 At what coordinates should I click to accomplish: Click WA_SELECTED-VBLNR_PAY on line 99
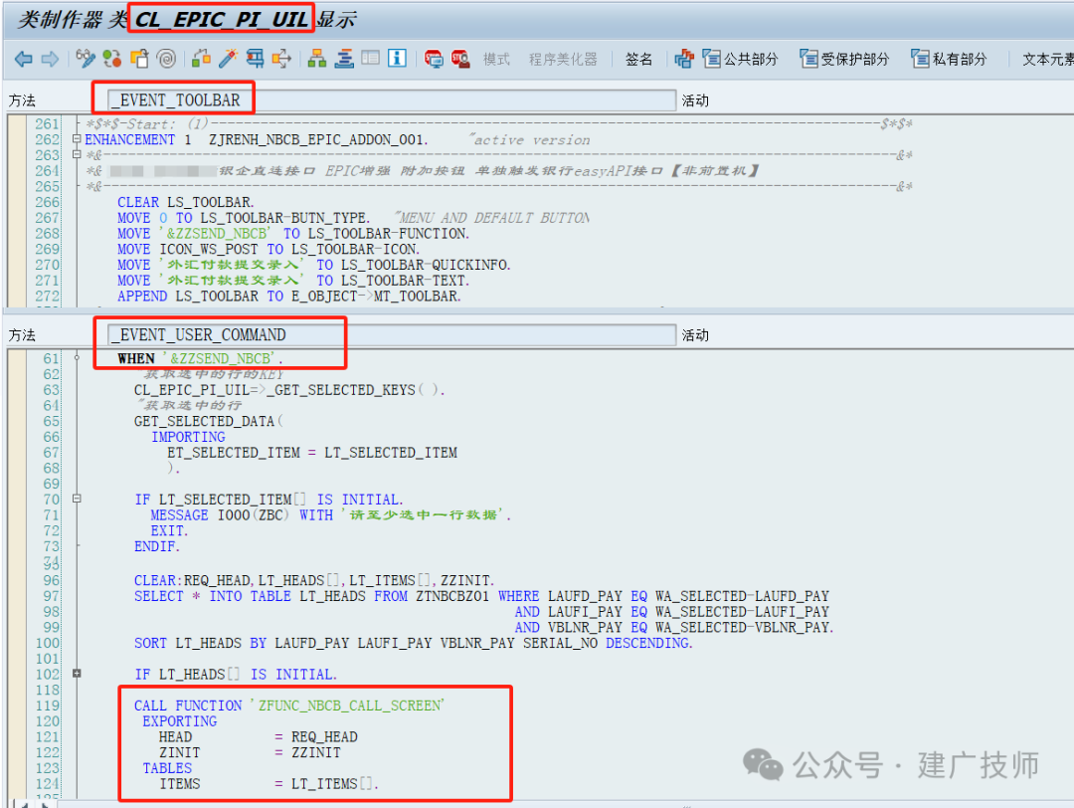[x=743, y=627]
